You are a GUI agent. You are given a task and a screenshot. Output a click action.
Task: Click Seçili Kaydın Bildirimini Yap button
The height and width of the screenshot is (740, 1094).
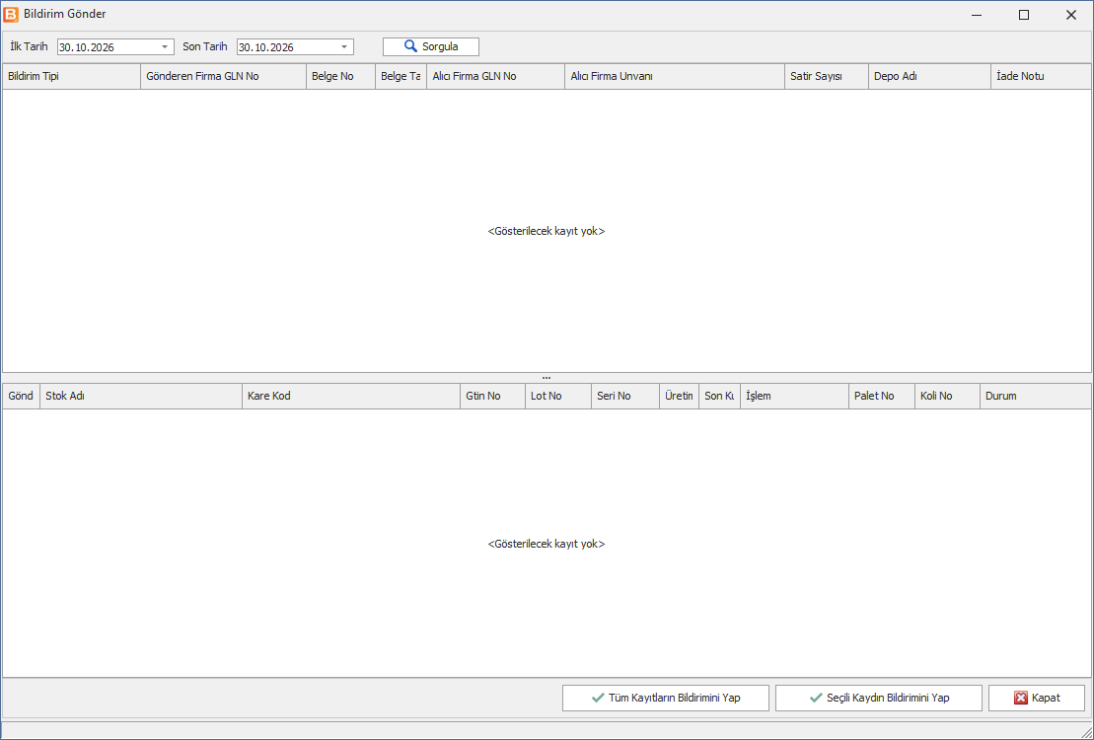pos(878,698)
